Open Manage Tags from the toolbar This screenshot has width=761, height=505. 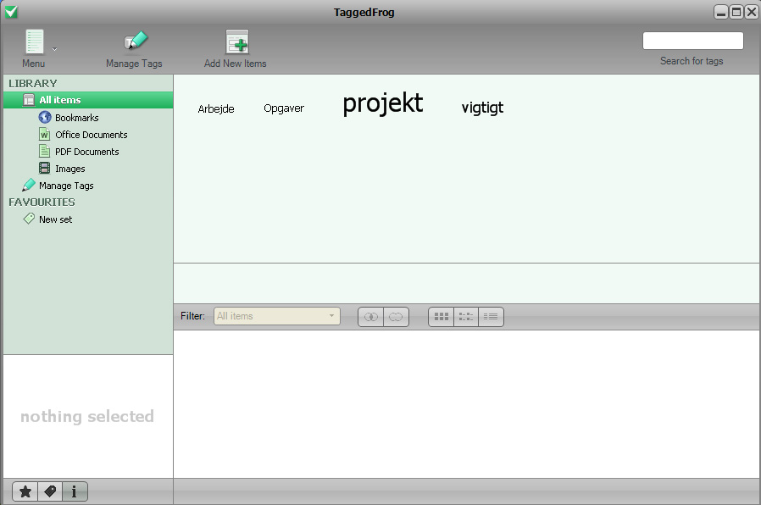coord(134,49)
